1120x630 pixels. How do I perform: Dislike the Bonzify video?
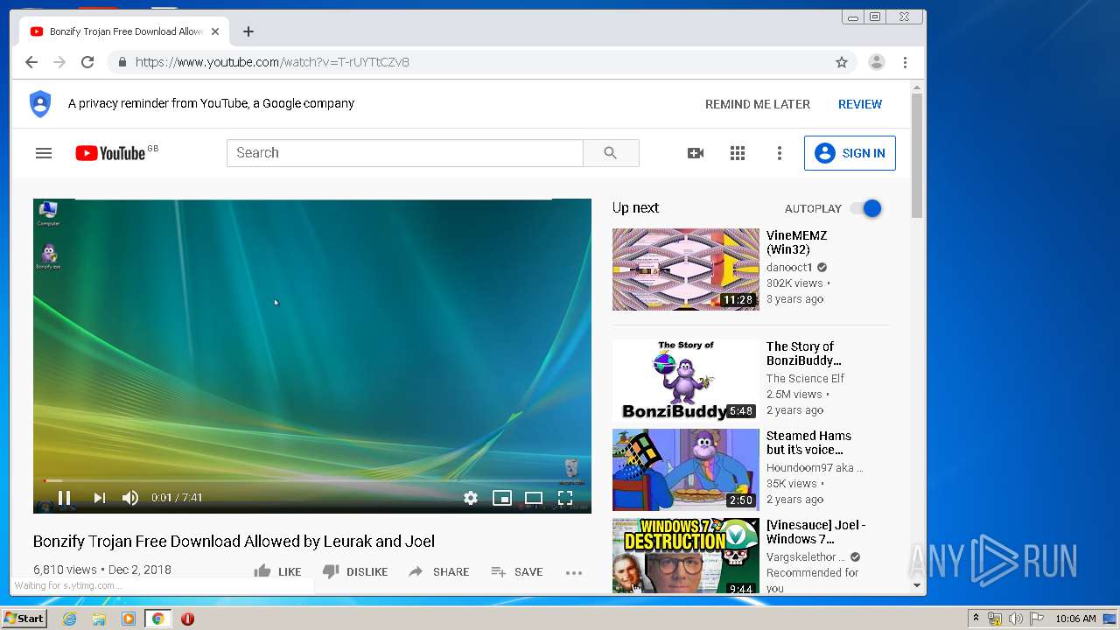pyautogui.click(x=354, y=572)
